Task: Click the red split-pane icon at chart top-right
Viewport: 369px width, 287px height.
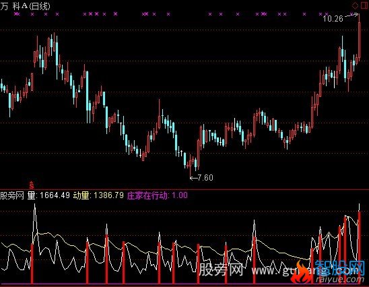Action: point(364,5)
